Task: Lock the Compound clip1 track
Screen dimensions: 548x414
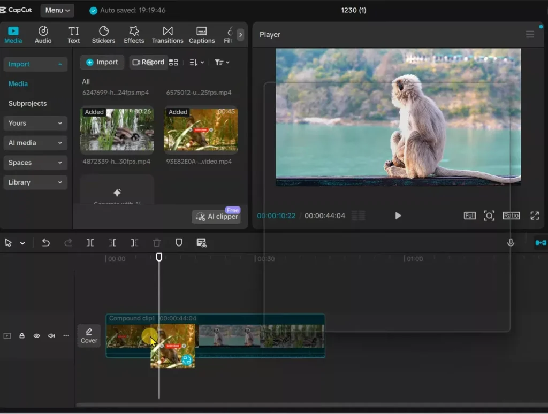Action: coord(21,335)
